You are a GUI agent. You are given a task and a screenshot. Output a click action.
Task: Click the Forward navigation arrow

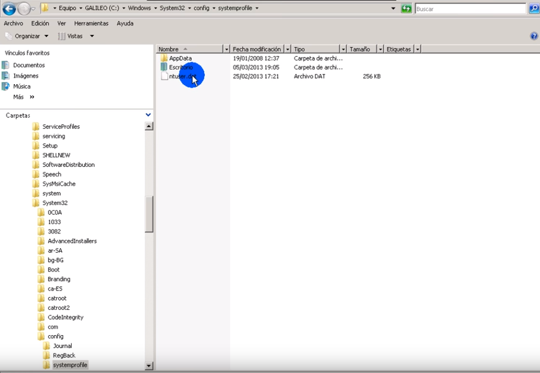coord(24,8)
